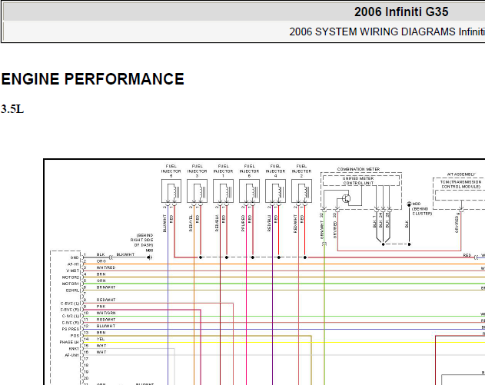The height and width of the screenshot is (385, 485).
Task: Click the "PHASE LH" pin label
Action: pyautogui.click(x=70, y=342)
